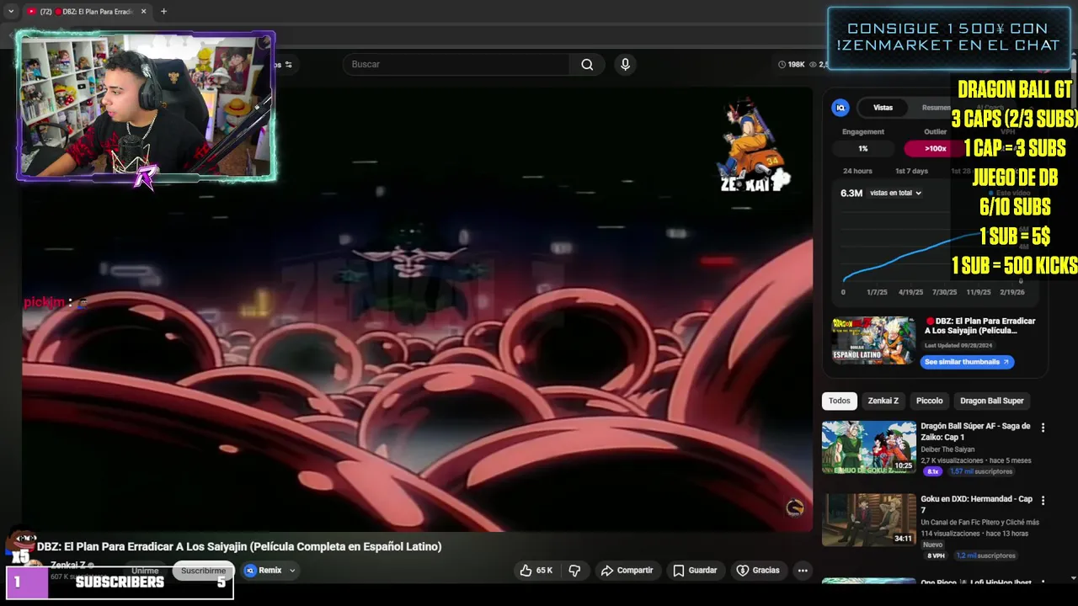1078x606 pixels.
Task: Click the 1,2 mil suscriptores label
Action: [x=985, y=555]
